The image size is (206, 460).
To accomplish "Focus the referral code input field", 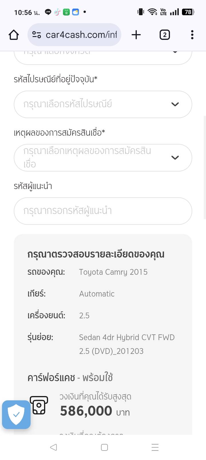I will 103,211.
